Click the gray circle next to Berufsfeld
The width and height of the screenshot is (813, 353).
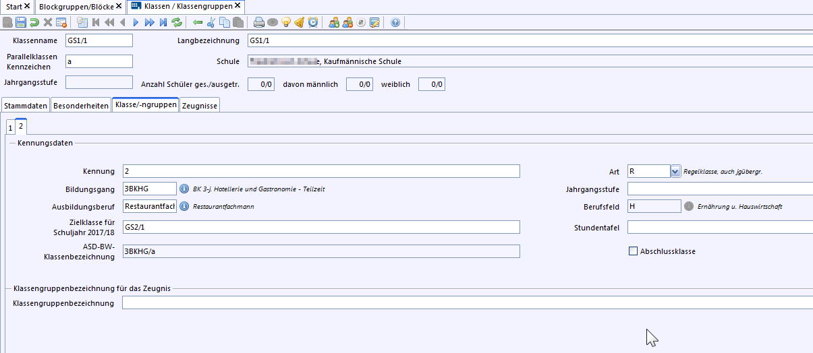689,206
